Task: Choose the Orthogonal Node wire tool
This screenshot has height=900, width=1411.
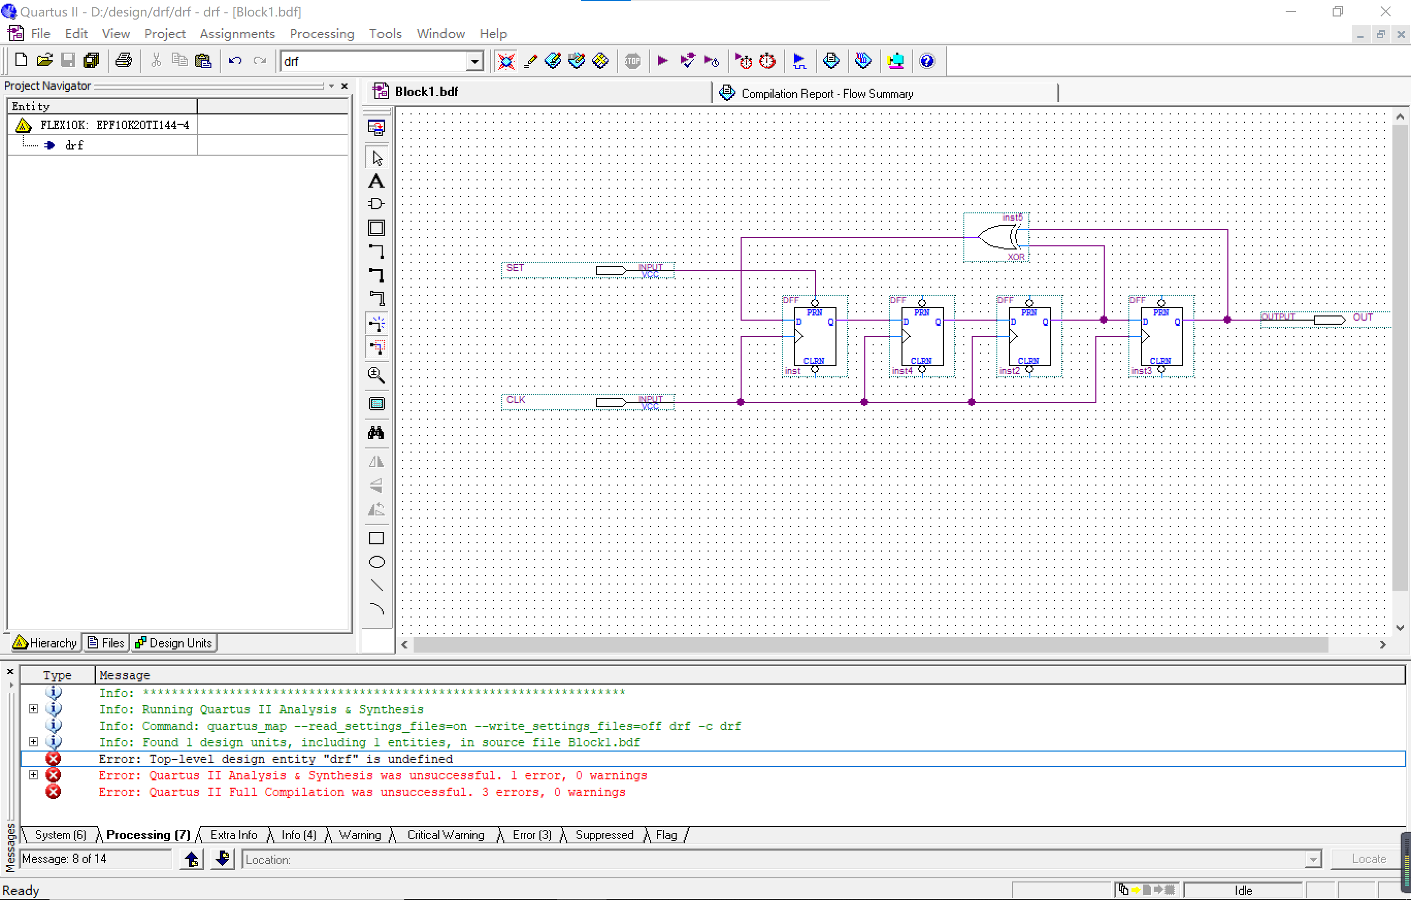Action: click(376, 251)
